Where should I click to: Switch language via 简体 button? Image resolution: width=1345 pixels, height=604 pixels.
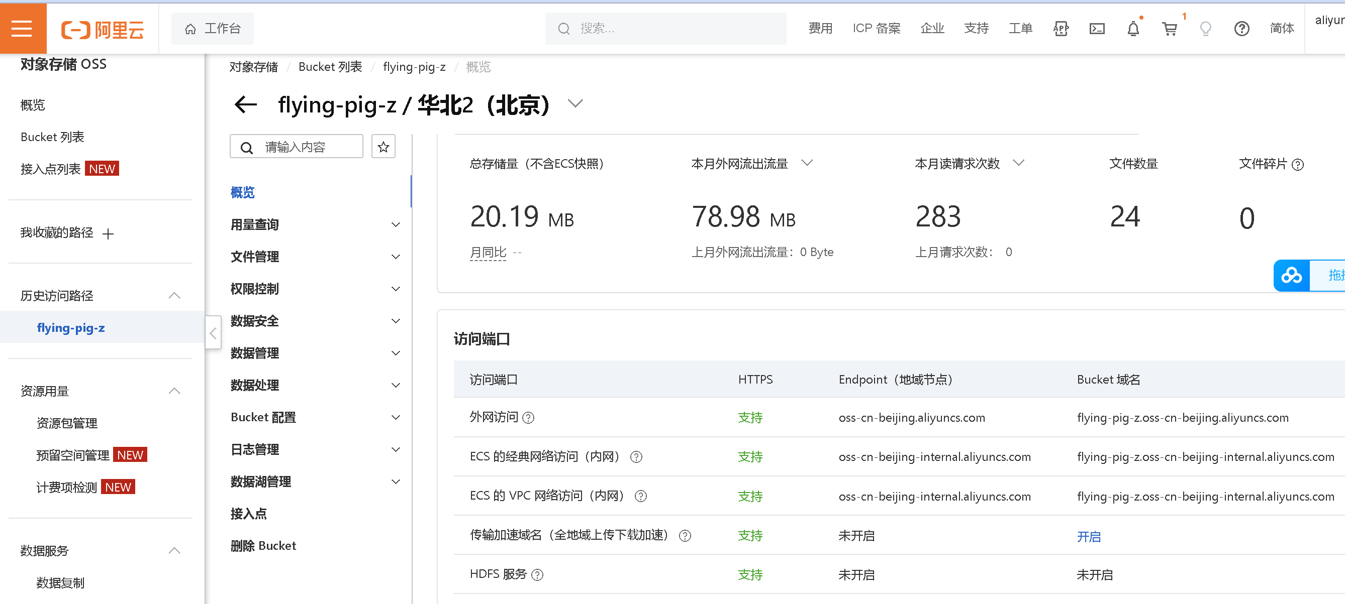click(x=1282, y=29)
